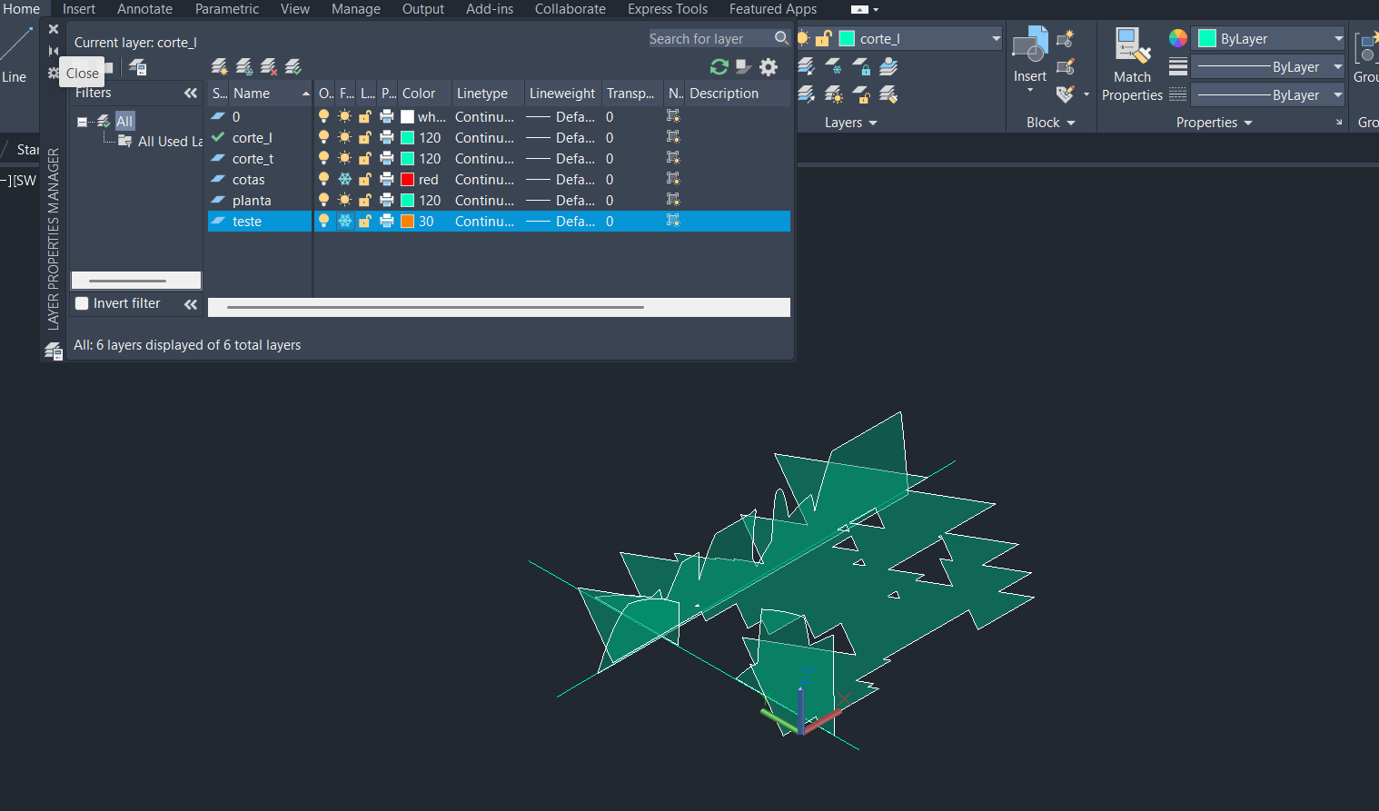The height and width of the screenshot is (811, 1379).
Task: Click the Layer Freeze ribbon icon
Action: (x=833, y=66)
